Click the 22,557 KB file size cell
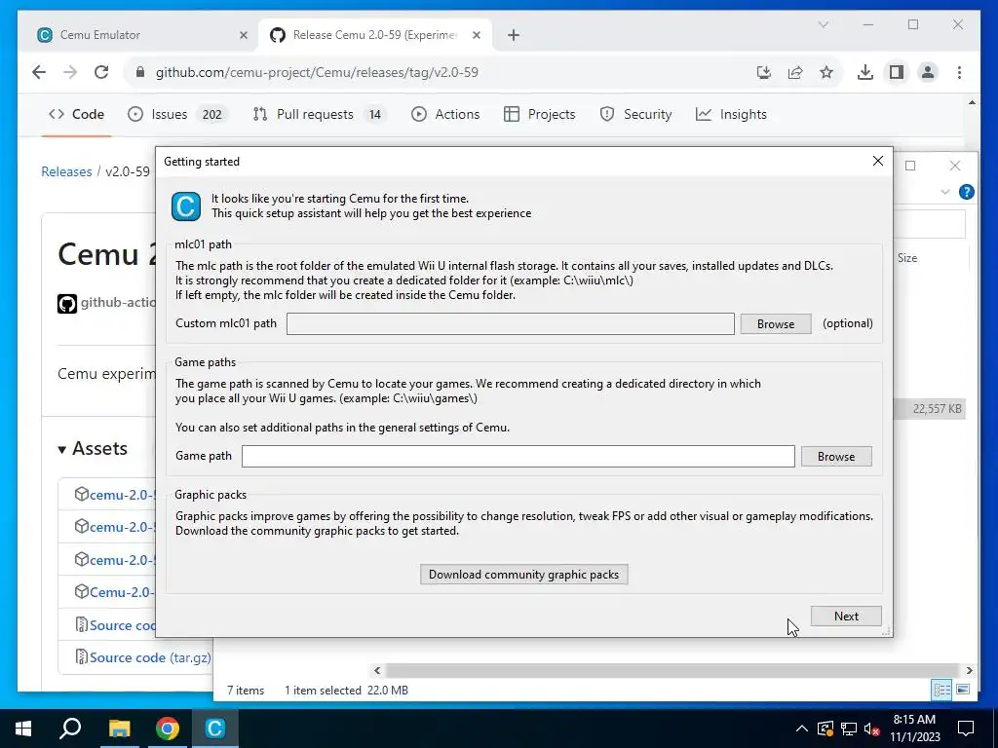The width and height of the screenshot is (998, 748). coord(937,409)
